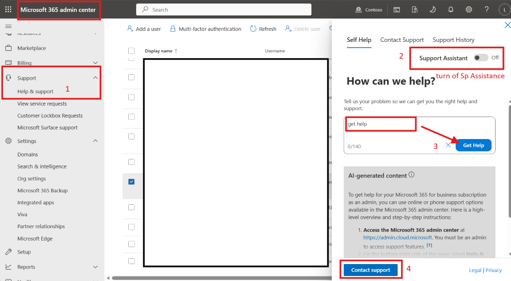511x281 pixels.
Task: Switch to the Contact Support tab
Action: [402, 40]
